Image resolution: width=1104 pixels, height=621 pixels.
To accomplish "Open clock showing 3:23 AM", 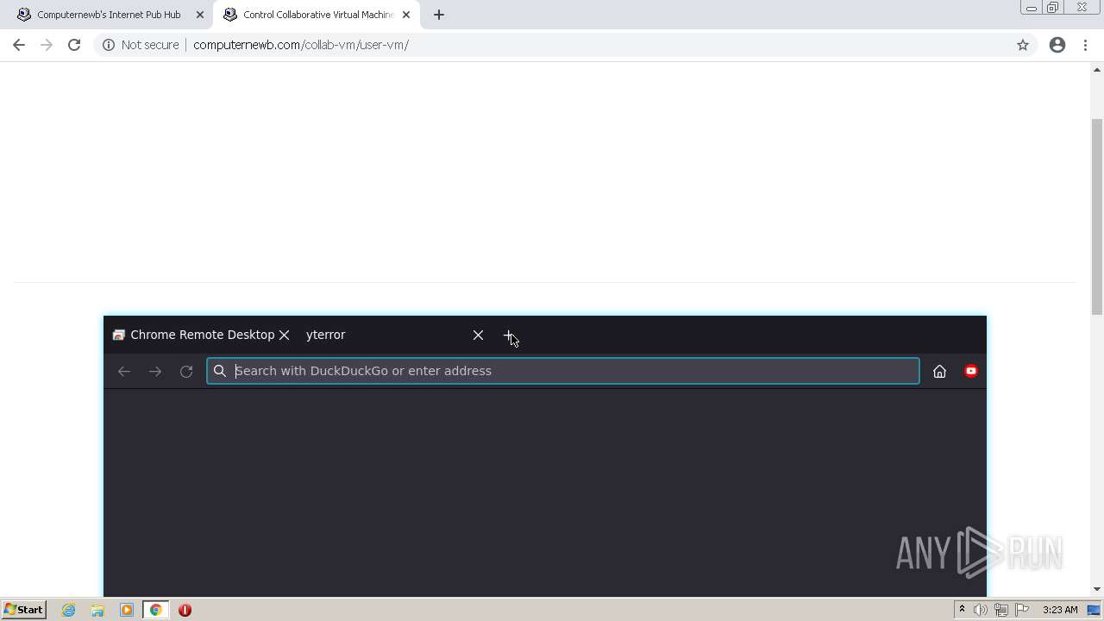I will (1060, 610).
